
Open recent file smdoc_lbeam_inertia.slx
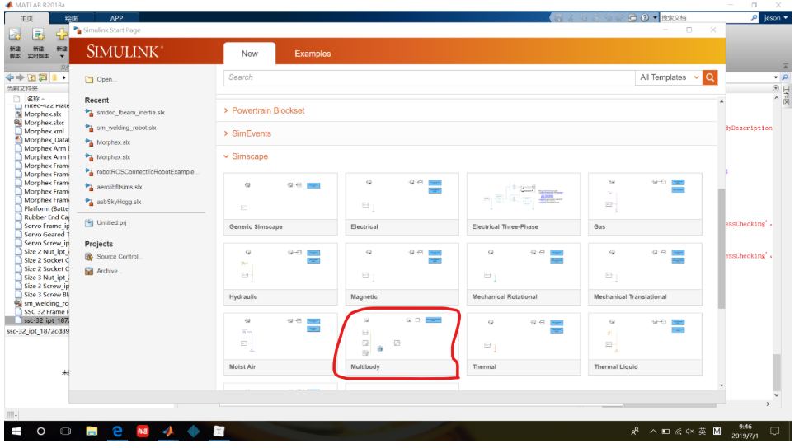tap(125, 113)
